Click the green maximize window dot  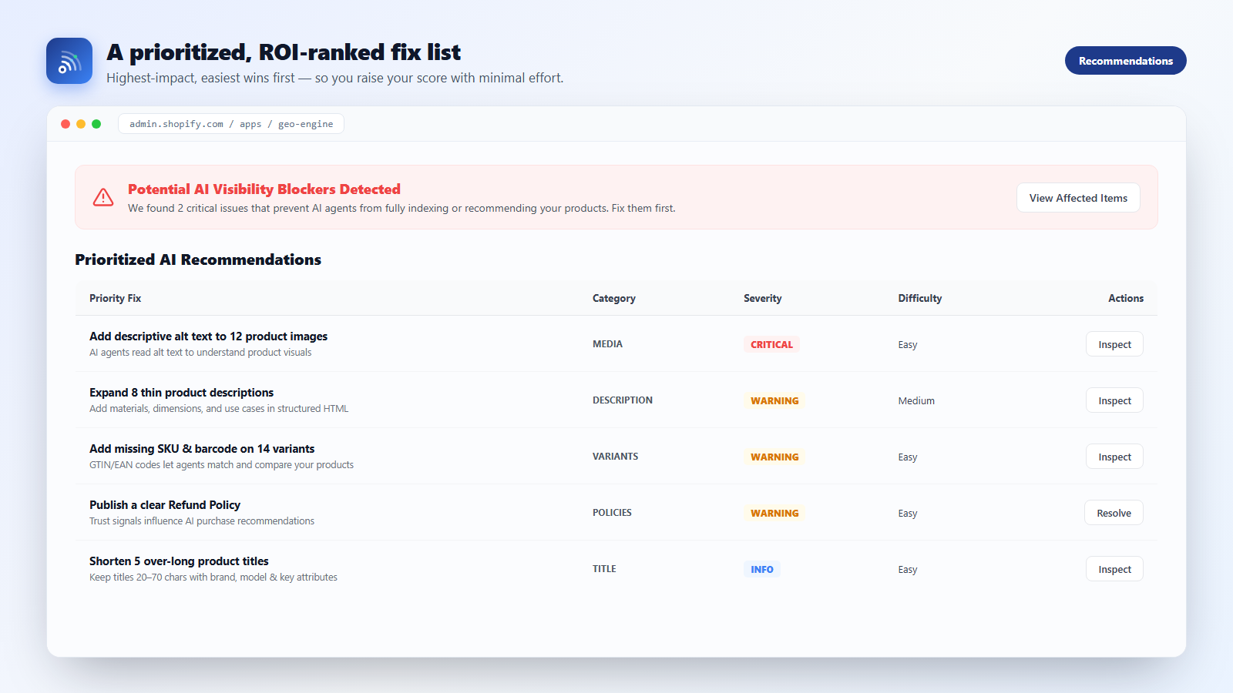click(x=96, y=124)
